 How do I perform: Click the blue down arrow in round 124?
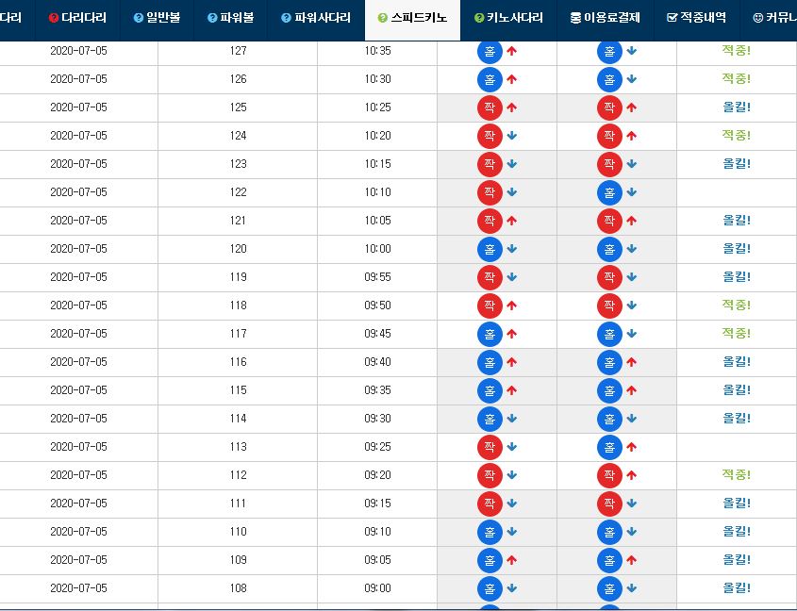click(x=512, y=136)
